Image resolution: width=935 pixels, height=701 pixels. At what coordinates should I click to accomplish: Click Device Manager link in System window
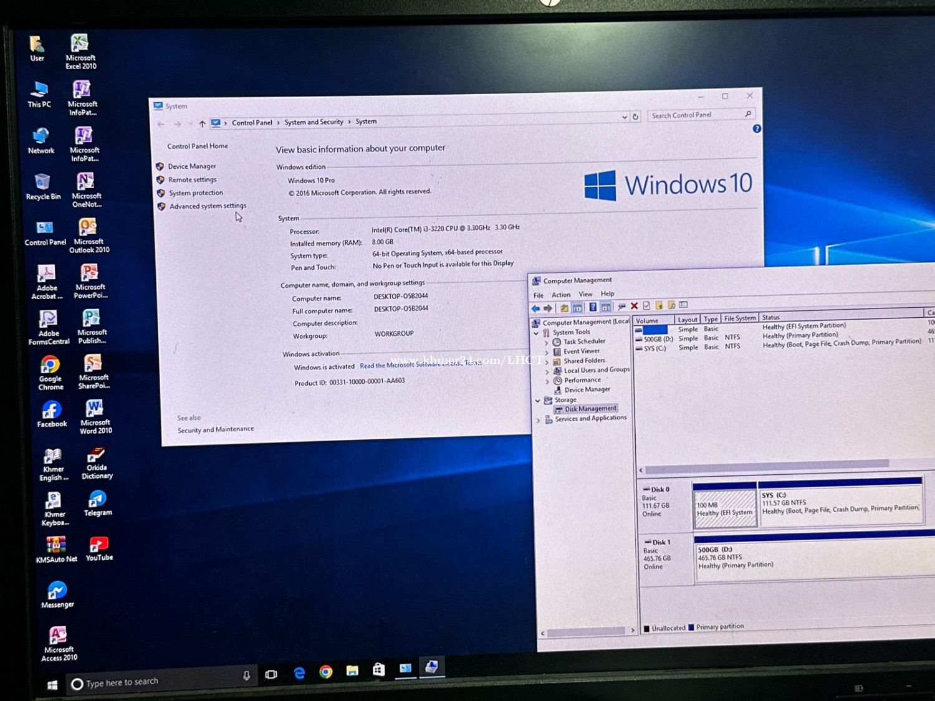(192, 166)
